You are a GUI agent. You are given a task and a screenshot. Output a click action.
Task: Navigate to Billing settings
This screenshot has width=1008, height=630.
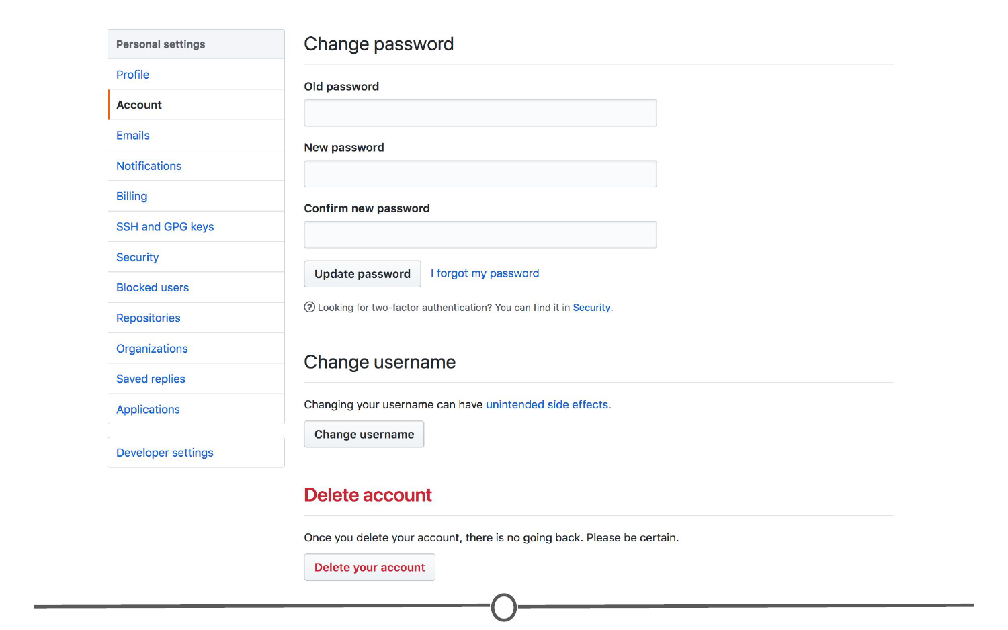click(132, 196)
